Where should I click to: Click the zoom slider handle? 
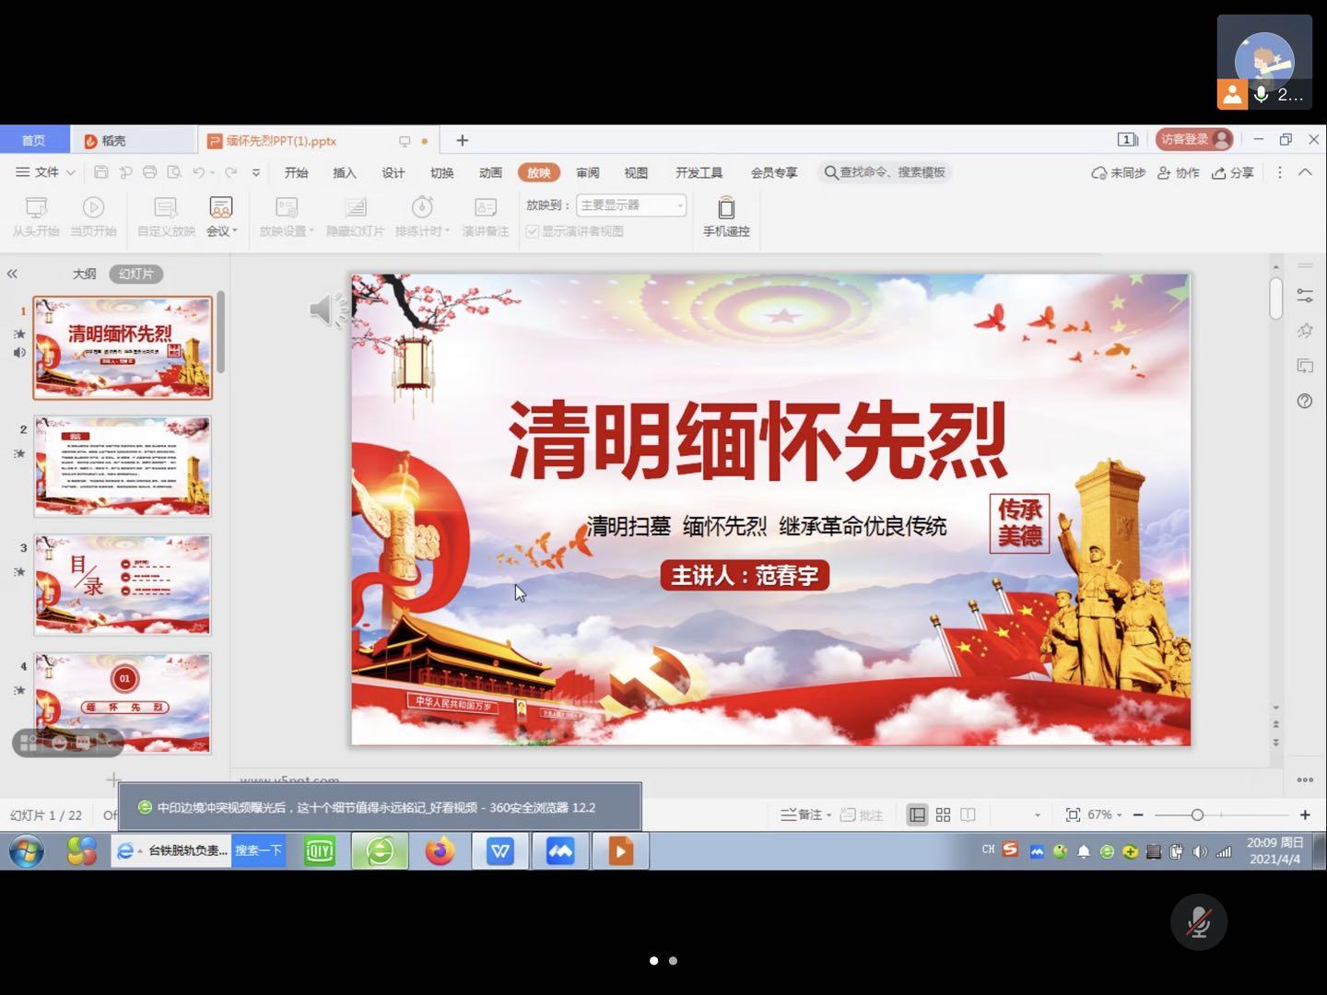(1196, 814)
